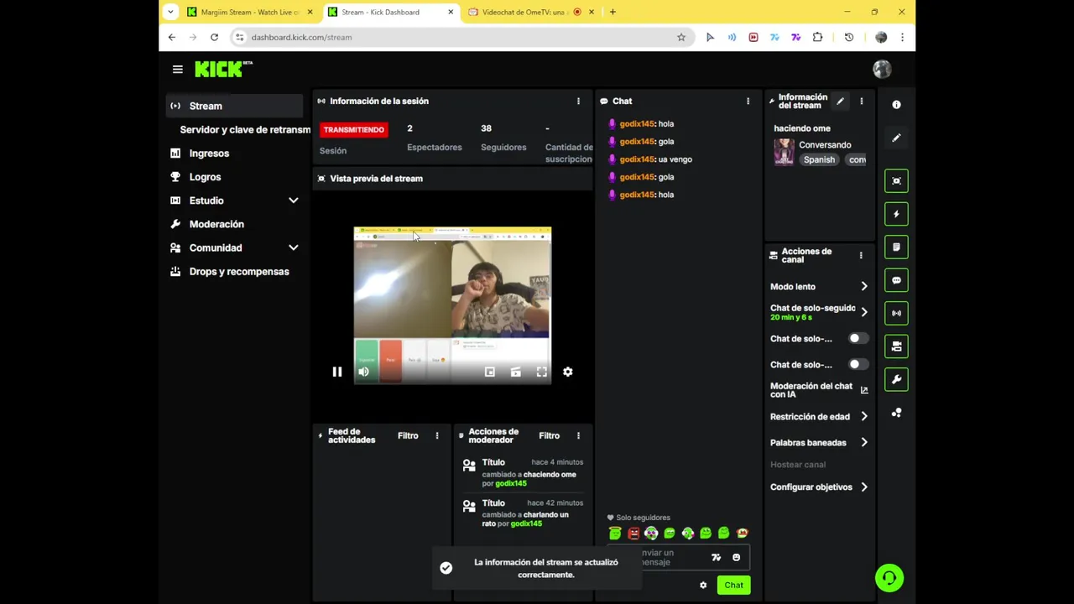Switch to Margiim Stream browser tab
The height and width of the screenshot is (604, 1074).
click(251, 12)
